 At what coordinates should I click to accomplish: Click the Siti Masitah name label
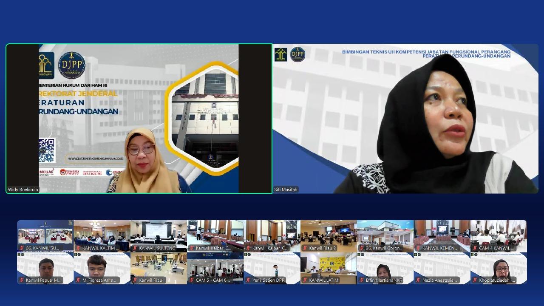tap(286, 190)
